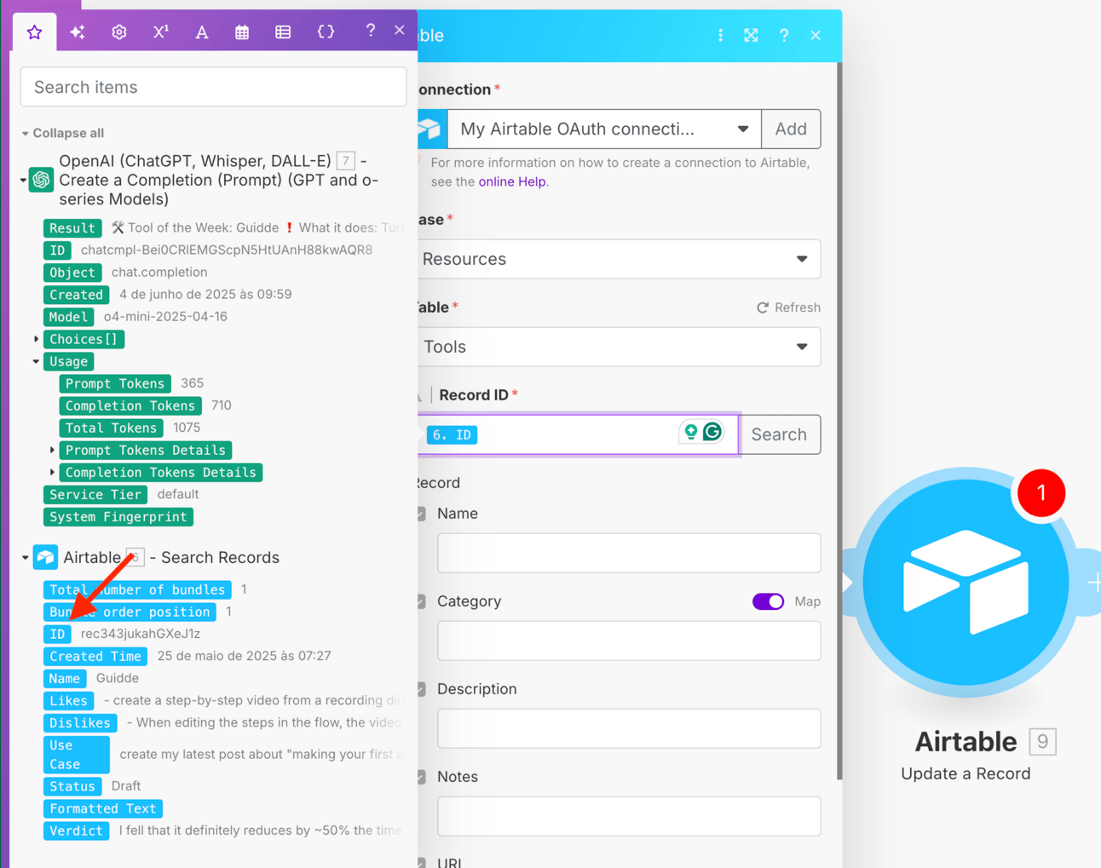Open the Base dropdown showing Resources
1101x868 pixels.
pos(620,259)
